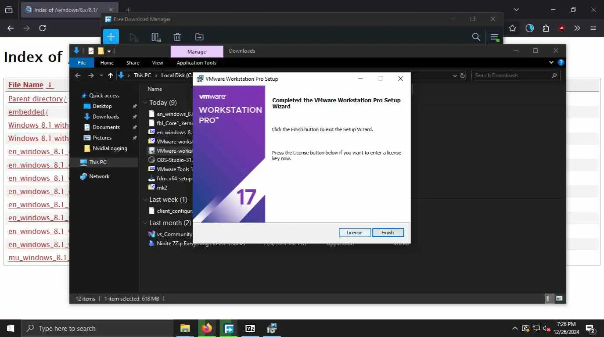The height and width of the screenshot is (337, 604).
Task: Bookmark this page with the star icon
Action: click(x=512, y=28)
